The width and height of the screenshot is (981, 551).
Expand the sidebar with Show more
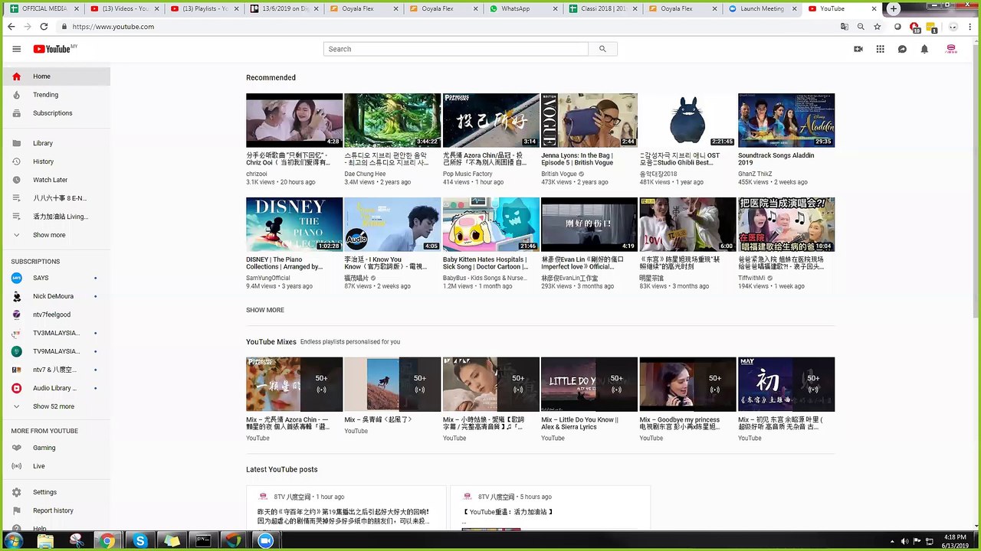click(49, 235)
